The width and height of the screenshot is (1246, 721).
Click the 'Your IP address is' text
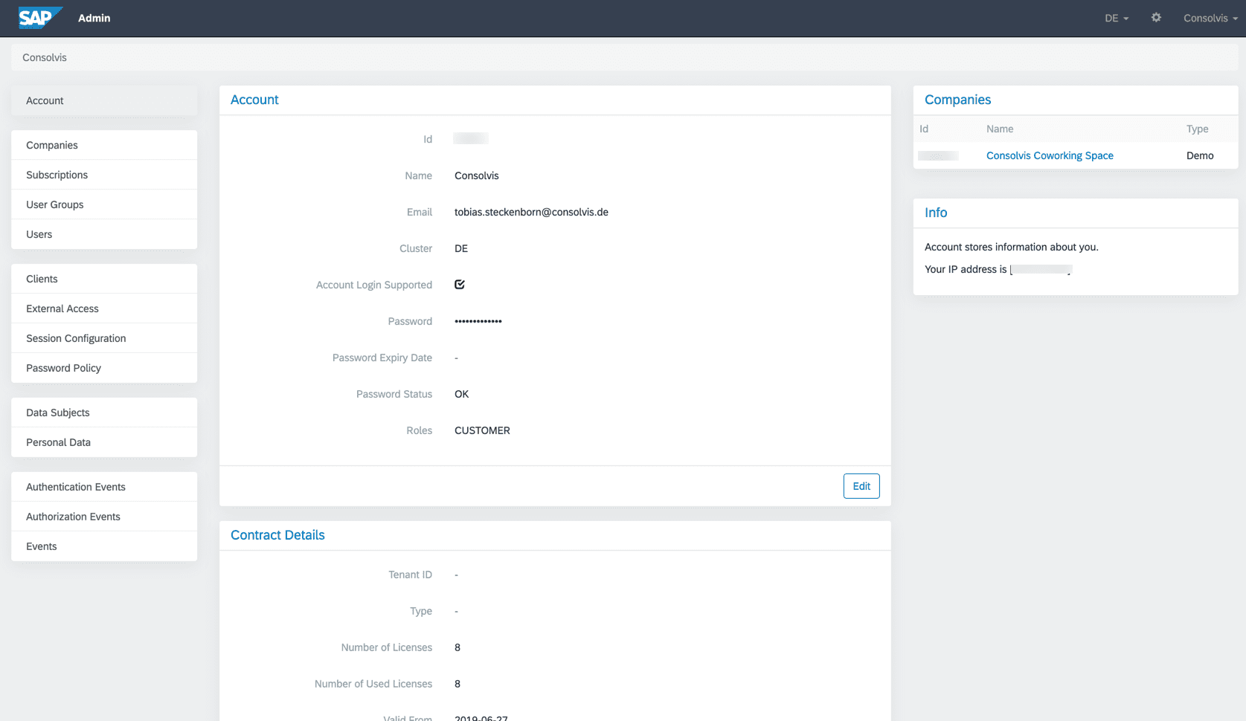[x=966, y=269]
